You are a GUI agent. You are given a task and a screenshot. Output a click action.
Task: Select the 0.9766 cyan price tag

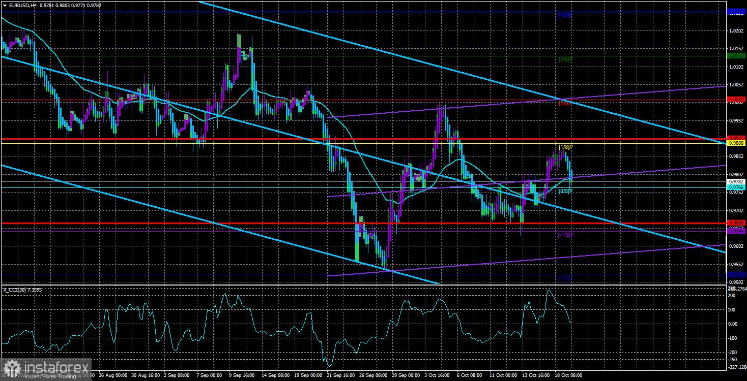[736, 187]
